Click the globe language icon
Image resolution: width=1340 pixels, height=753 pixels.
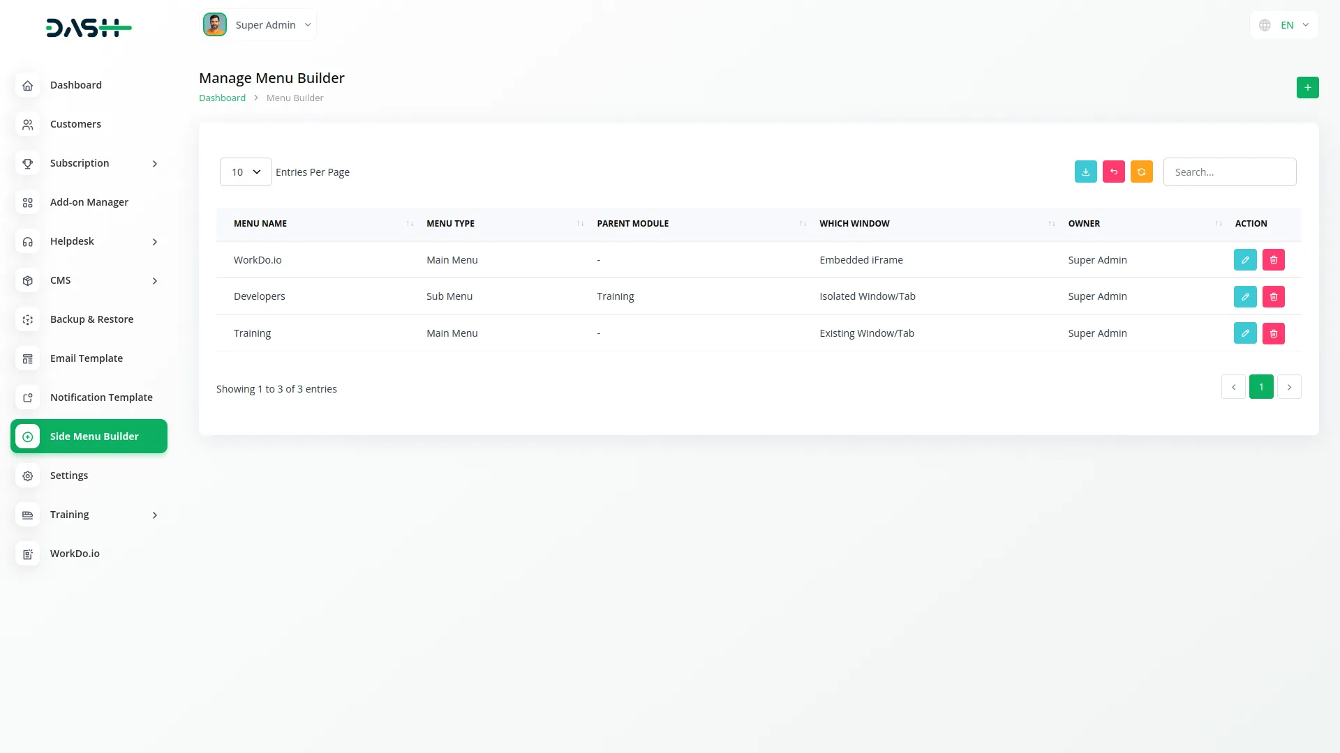[1265, 24]
